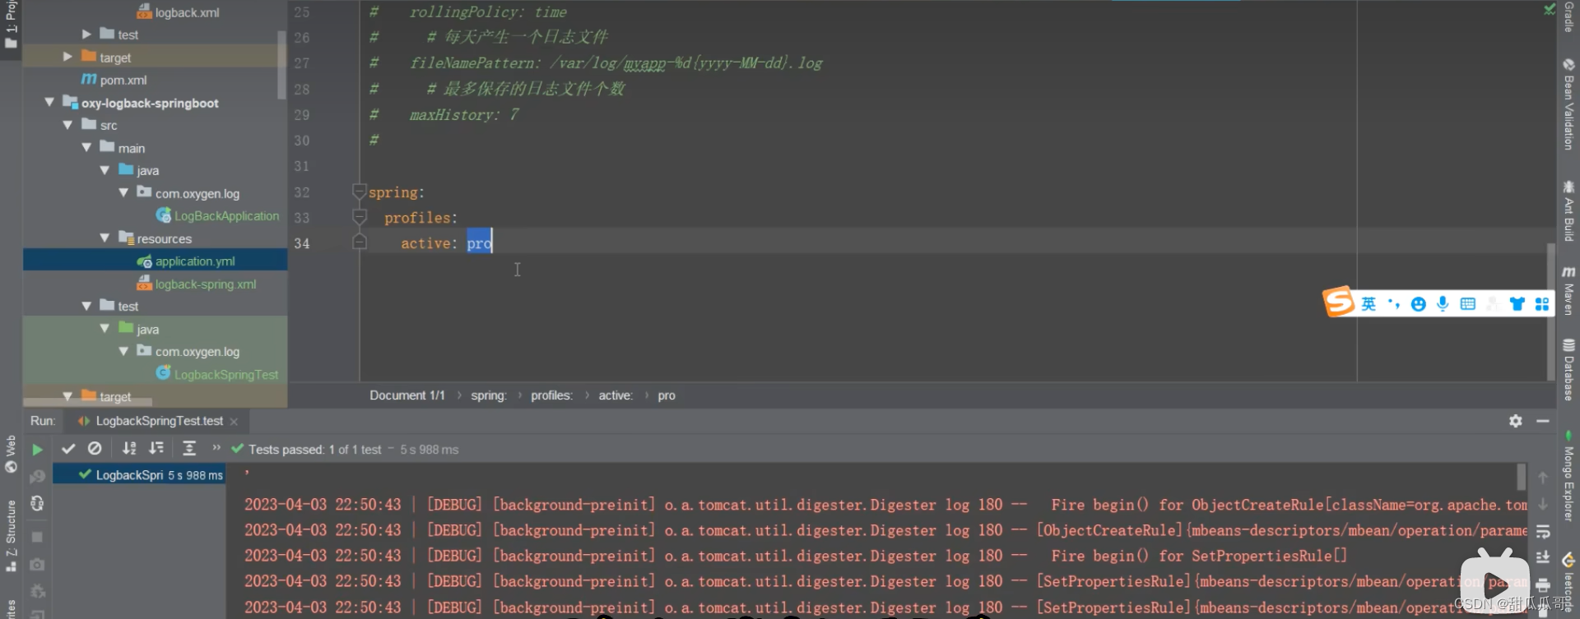Click the selected 'pro' value on line 34

coord(479,243)
